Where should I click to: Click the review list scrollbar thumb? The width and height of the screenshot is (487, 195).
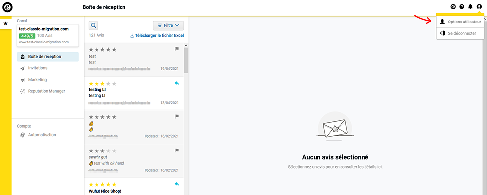click(x=186, y=61)
